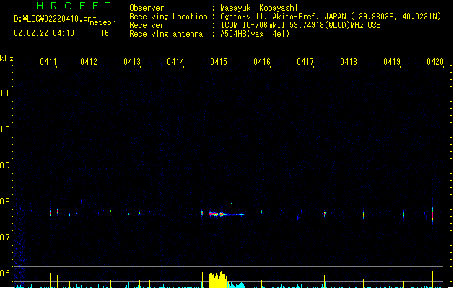Viewport: 454px width, 288px height.
Task: Click the ICOM IC-706mkII receiver text
Action: [x=300, y=25]
